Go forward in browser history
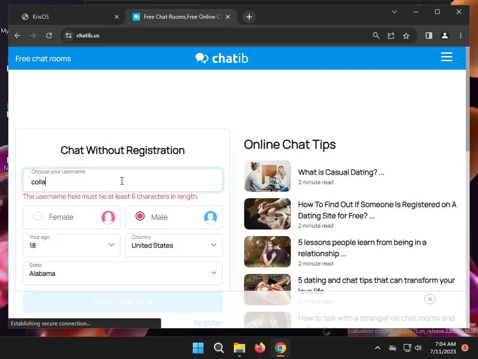This screenshot has width=478, height=359. pos(33,36)
